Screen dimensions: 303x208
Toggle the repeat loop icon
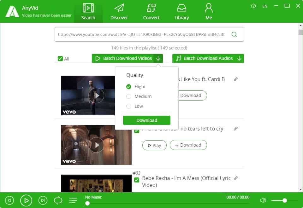point(58,200)
